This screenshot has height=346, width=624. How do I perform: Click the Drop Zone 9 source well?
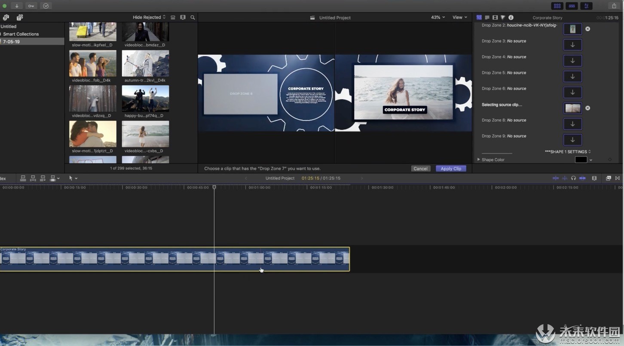pos(572,140)
